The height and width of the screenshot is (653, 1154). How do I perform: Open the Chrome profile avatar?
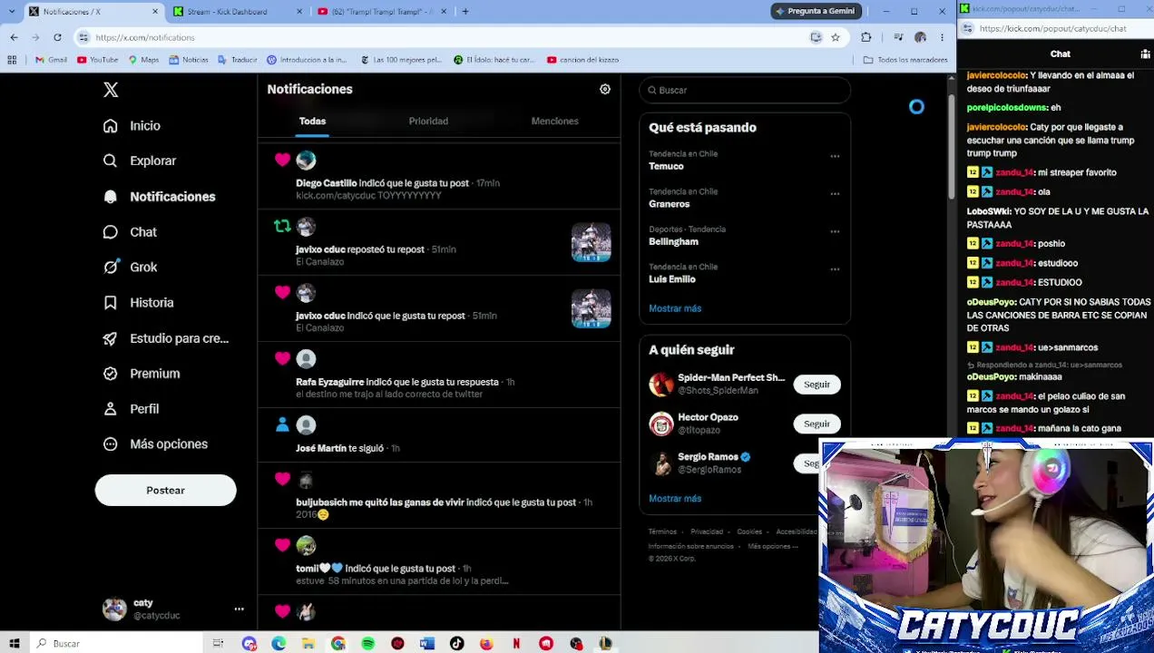pyautogui.click(x=920, y=37)
